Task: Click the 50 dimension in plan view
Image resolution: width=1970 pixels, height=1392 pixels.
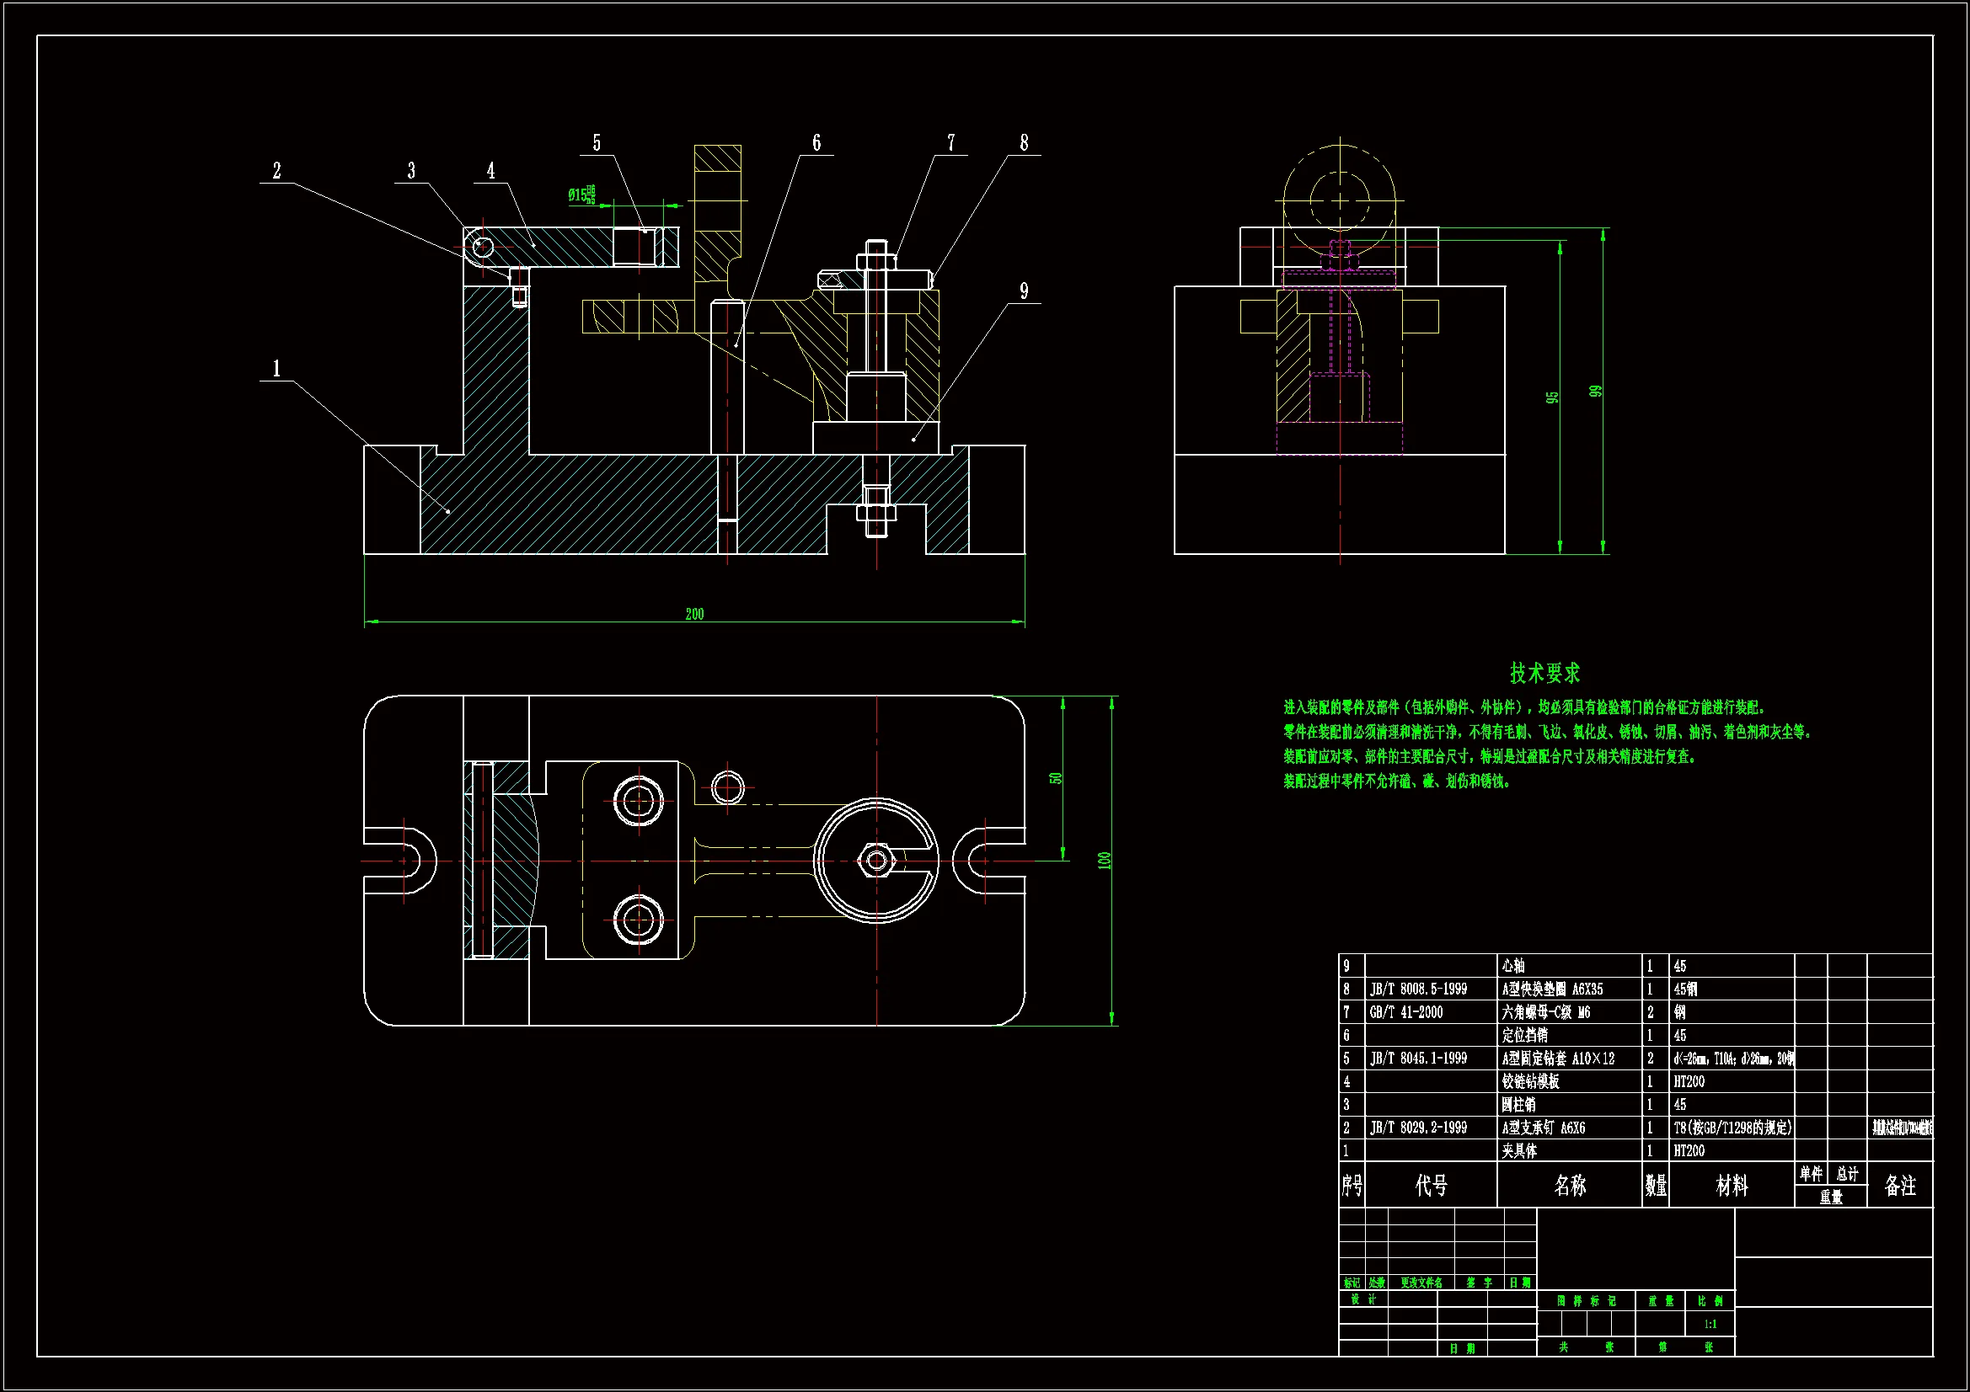Action: point(1057,778)
